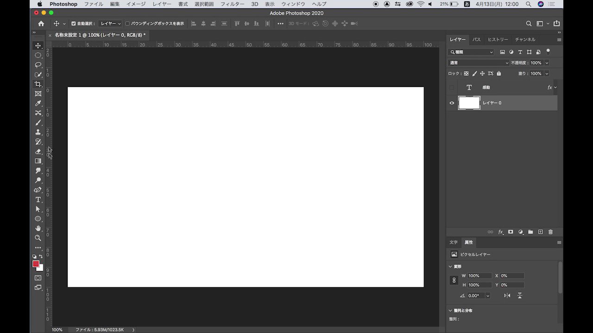Select the Eyedropper tool
This screenshot has height=333, width=593.
coord(38,104)
